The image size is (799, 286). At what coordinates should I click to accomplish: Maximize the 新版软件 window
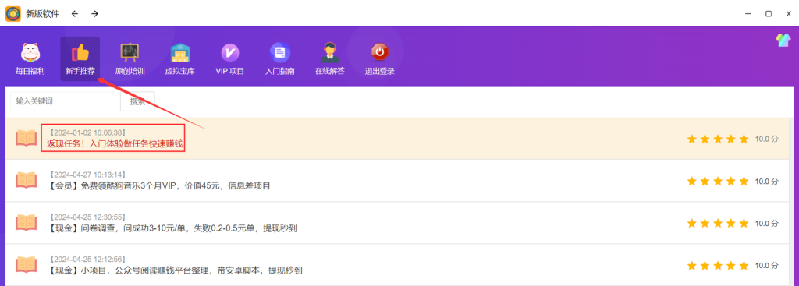pos(769,14)
